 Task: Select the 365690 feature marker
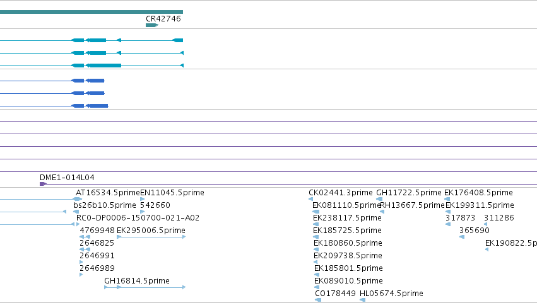[462, 237]
